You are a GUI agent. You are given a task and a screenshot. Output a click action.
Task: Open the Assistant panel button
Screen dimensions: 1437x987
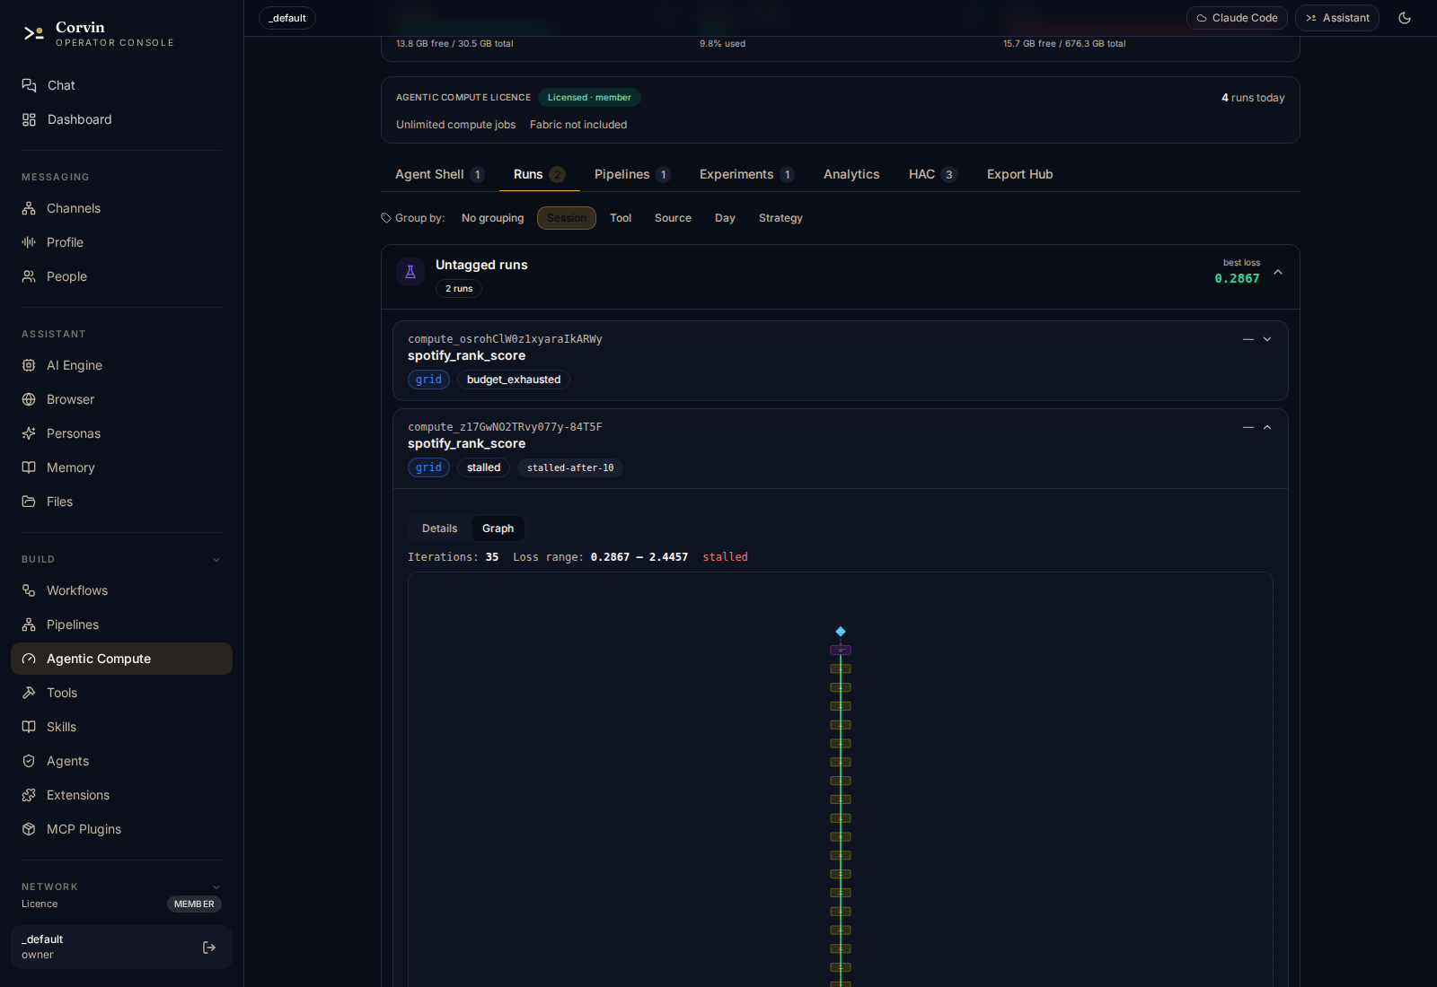(1337, 18)
